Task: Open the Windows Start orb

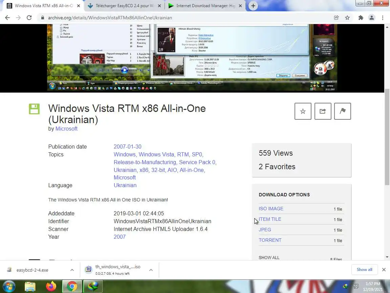Action: point(9,286)
